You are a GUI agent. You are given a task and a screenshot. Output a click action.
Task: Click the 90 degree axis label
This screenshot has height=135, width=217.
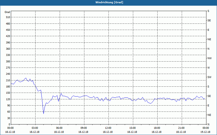(x=9, y=105)
